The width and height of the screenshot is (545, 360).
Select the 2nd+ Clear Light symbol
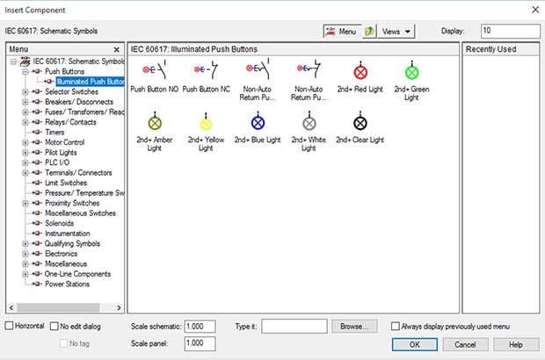click(360, 127)
